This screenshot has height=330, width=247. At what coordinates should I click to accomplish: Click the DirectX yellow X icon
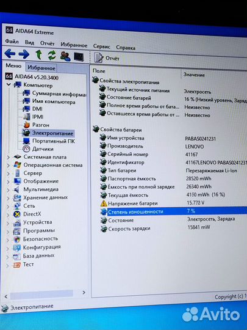point(17,215)
